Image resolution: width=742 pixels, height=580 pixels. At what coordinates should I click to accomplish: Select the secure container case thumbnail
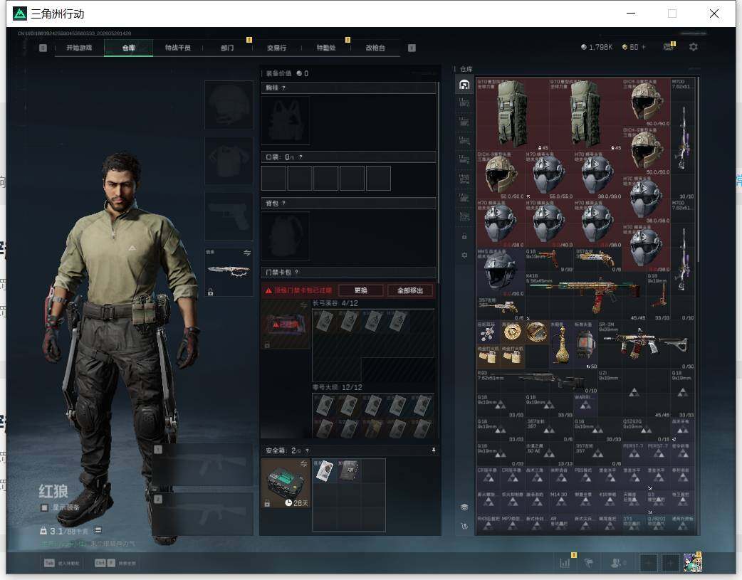[x=286, y=483]
